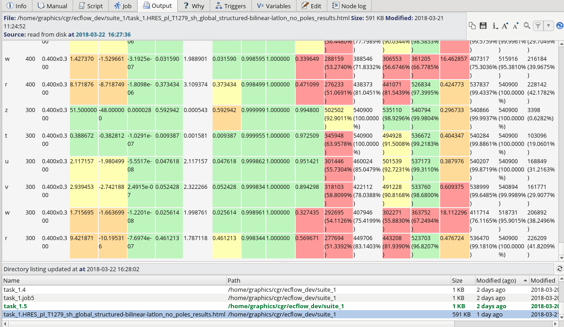This screenshot has width=564, height=327.
Task: Click the horizontal scrollbar of directory listing
Action: point(274,323)
